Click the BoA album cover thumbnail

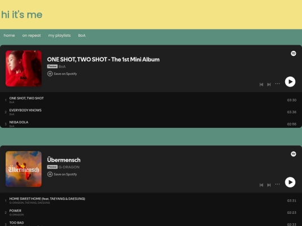(23, 69)
